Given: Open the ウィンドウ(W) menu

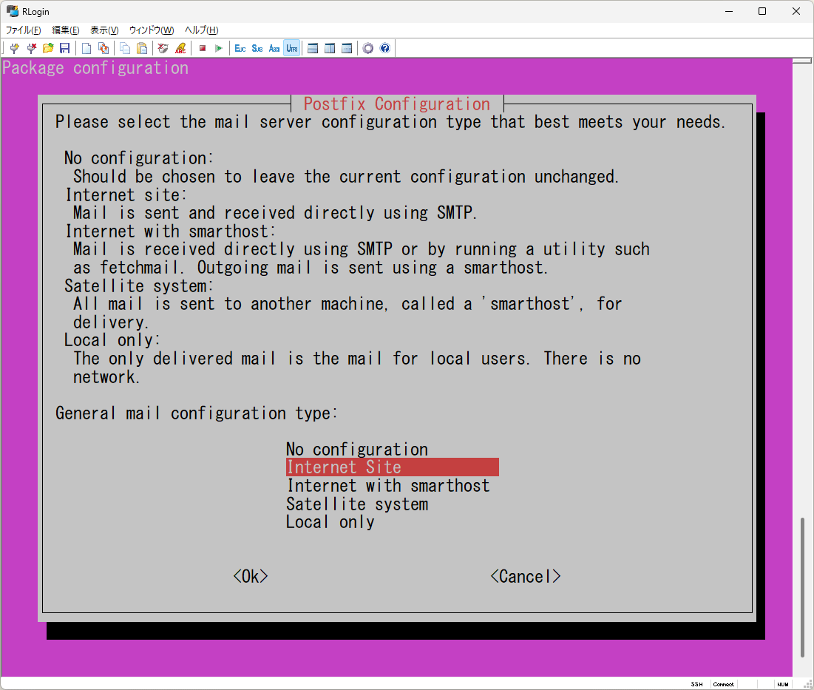Looking at the screenshot, I should click(152, 30).
